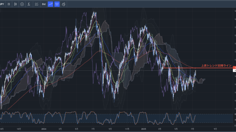Click the circled plus add-symbol icon
Screen dimensions: 236x132
tap(22, 4)
